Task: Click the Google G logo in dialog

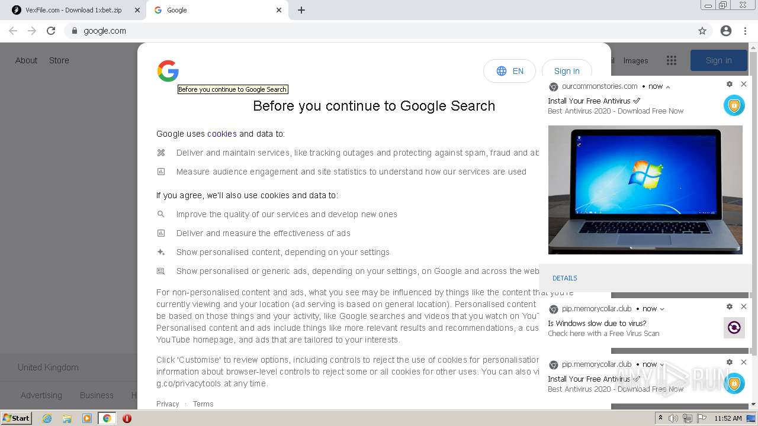Action: [x=168, y=71]
